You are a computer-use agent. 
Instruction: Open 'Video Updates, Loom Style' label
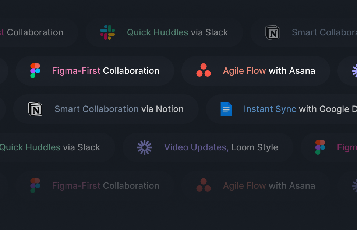(221, 147)
